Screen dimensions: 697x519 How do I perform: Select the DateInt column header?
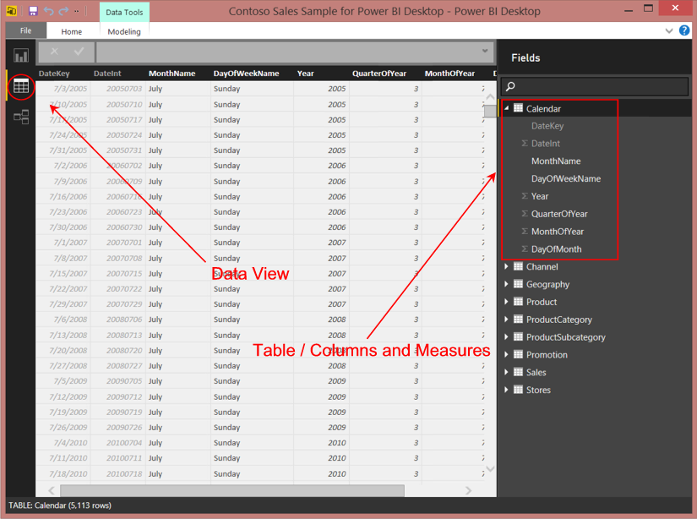(107, 74)
